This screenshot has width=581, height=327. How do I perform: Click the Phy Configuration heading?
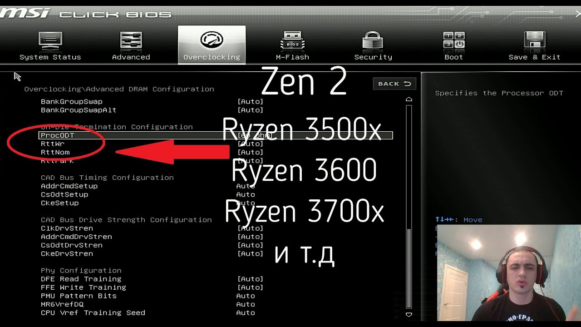click(x=81, y=271)
